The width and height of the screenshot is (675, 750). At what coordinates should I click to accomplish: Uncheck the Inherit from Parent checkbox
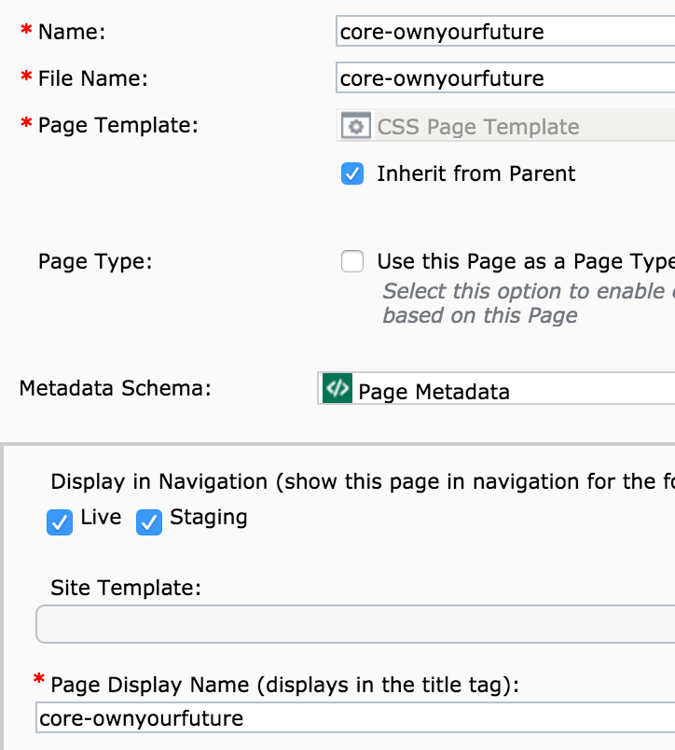click(x=352, y=174)
